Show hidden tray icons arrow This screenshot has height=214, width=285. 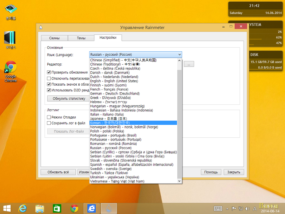pos(227,209)
